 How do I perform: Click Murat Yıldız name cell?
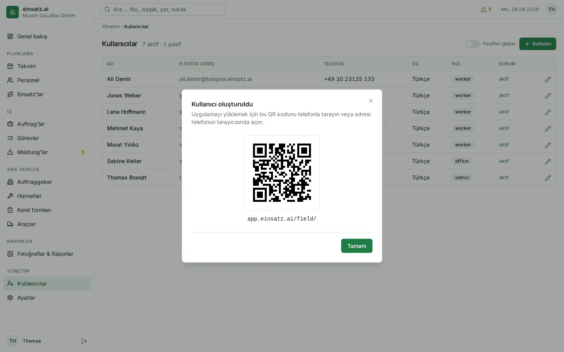[x=123, y=145]
